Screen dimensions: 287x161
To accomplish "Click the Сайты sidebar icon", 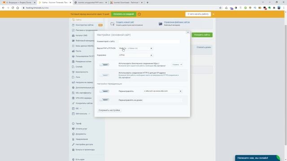I will coord(73,20).
